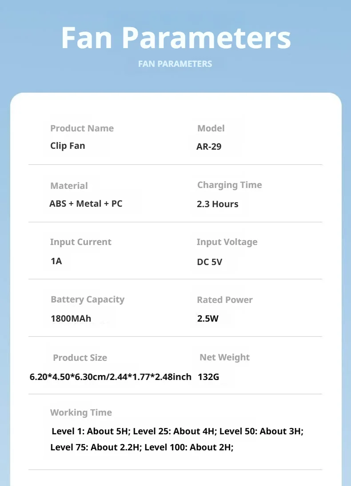The height and width of the screenshot is (486, 351).
Task: Click the small FAN PARAMETERS subtitle
Action: click(175, 64)
